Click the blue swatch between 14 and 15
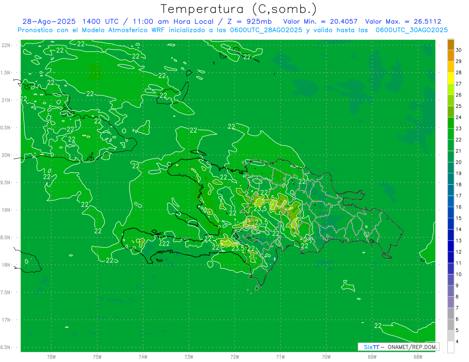 [x=451, y=224]
